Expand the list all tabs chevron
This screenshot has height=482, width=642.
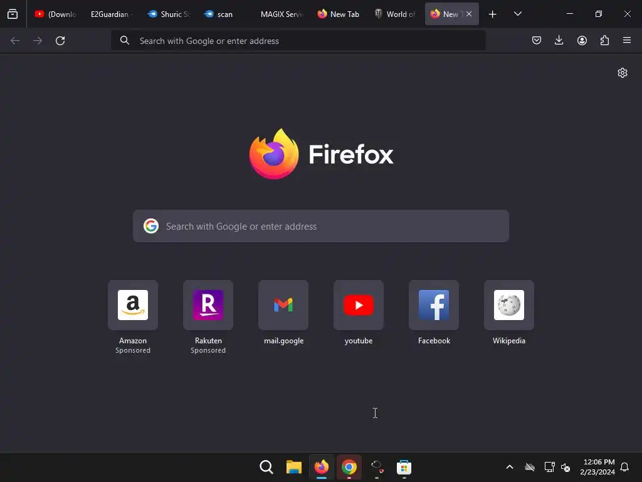[x=517, y=14]
